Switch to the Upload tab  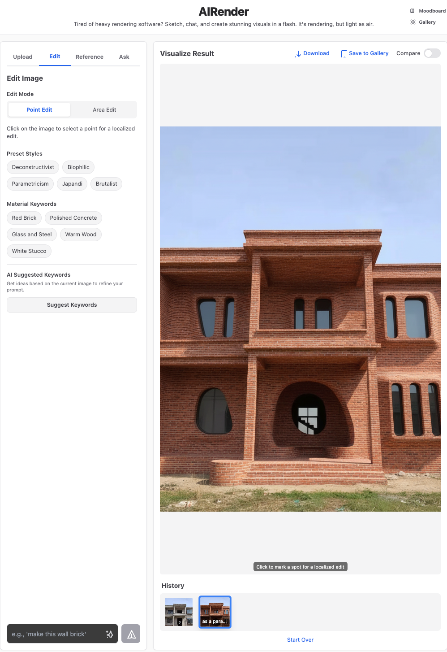click(23, 57)
